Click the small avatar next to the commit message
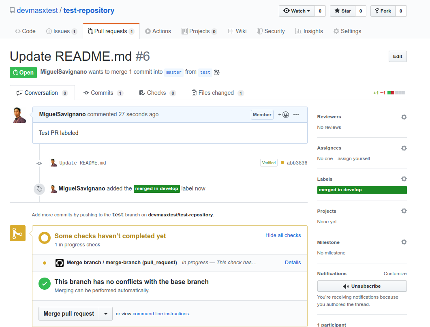430x327 pixels. click(x=54, y=162)
